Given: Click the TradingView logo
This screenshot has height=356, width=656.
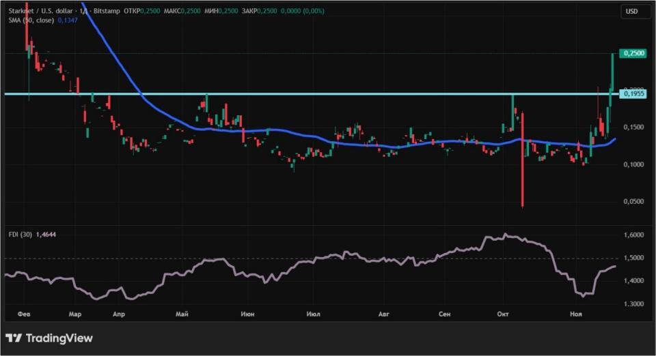Looking at the screenshot, I should tap(49, 338).
